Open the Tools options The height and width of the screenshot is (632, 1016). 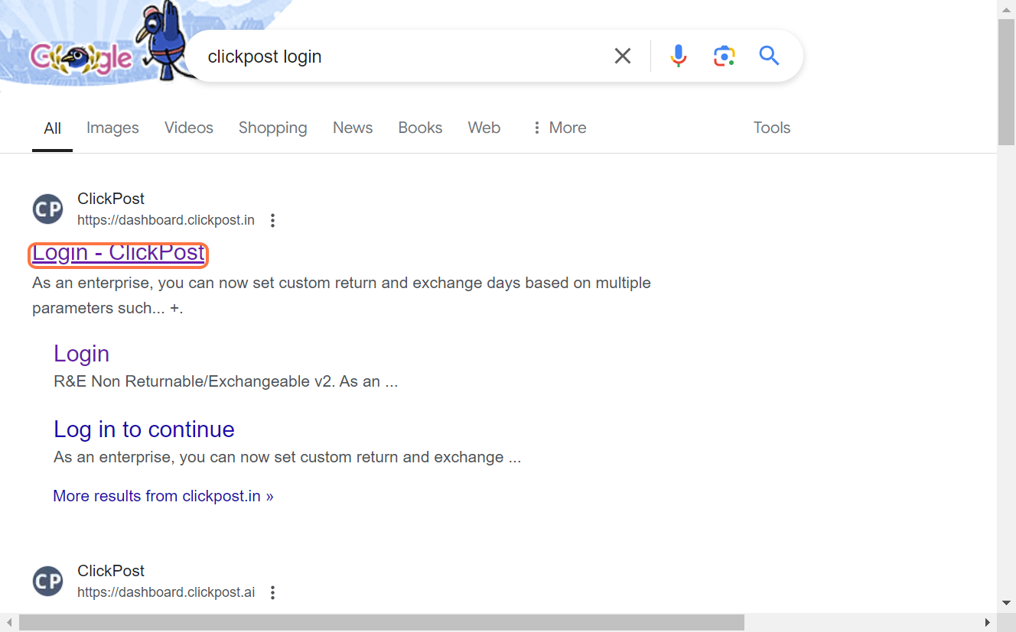click(771, 128)
